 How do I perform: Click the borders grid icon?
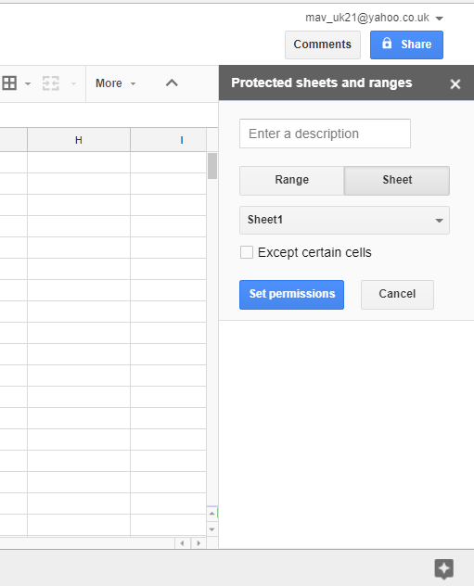coord(9,83)
